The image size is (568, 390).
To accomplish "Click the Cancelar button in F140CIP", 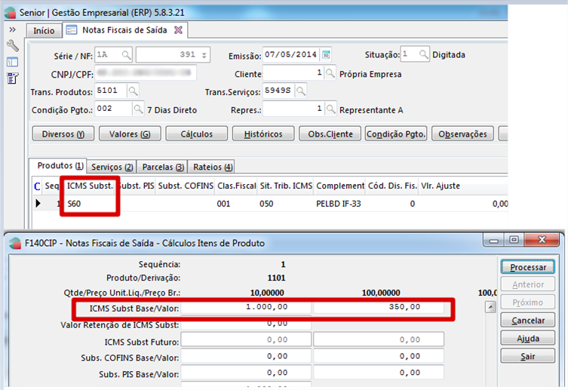I will pos(528,321).
